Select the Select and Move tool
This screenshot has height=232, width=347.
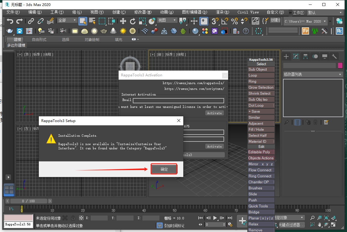pyautogui.click(x=123, y=21)
